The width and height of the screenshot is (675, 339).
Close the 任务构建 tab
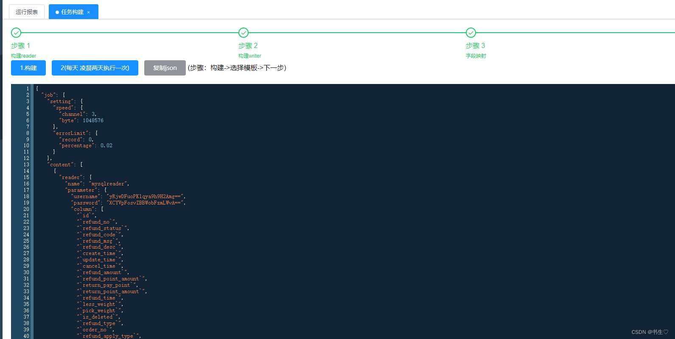[x=89, y=12]
